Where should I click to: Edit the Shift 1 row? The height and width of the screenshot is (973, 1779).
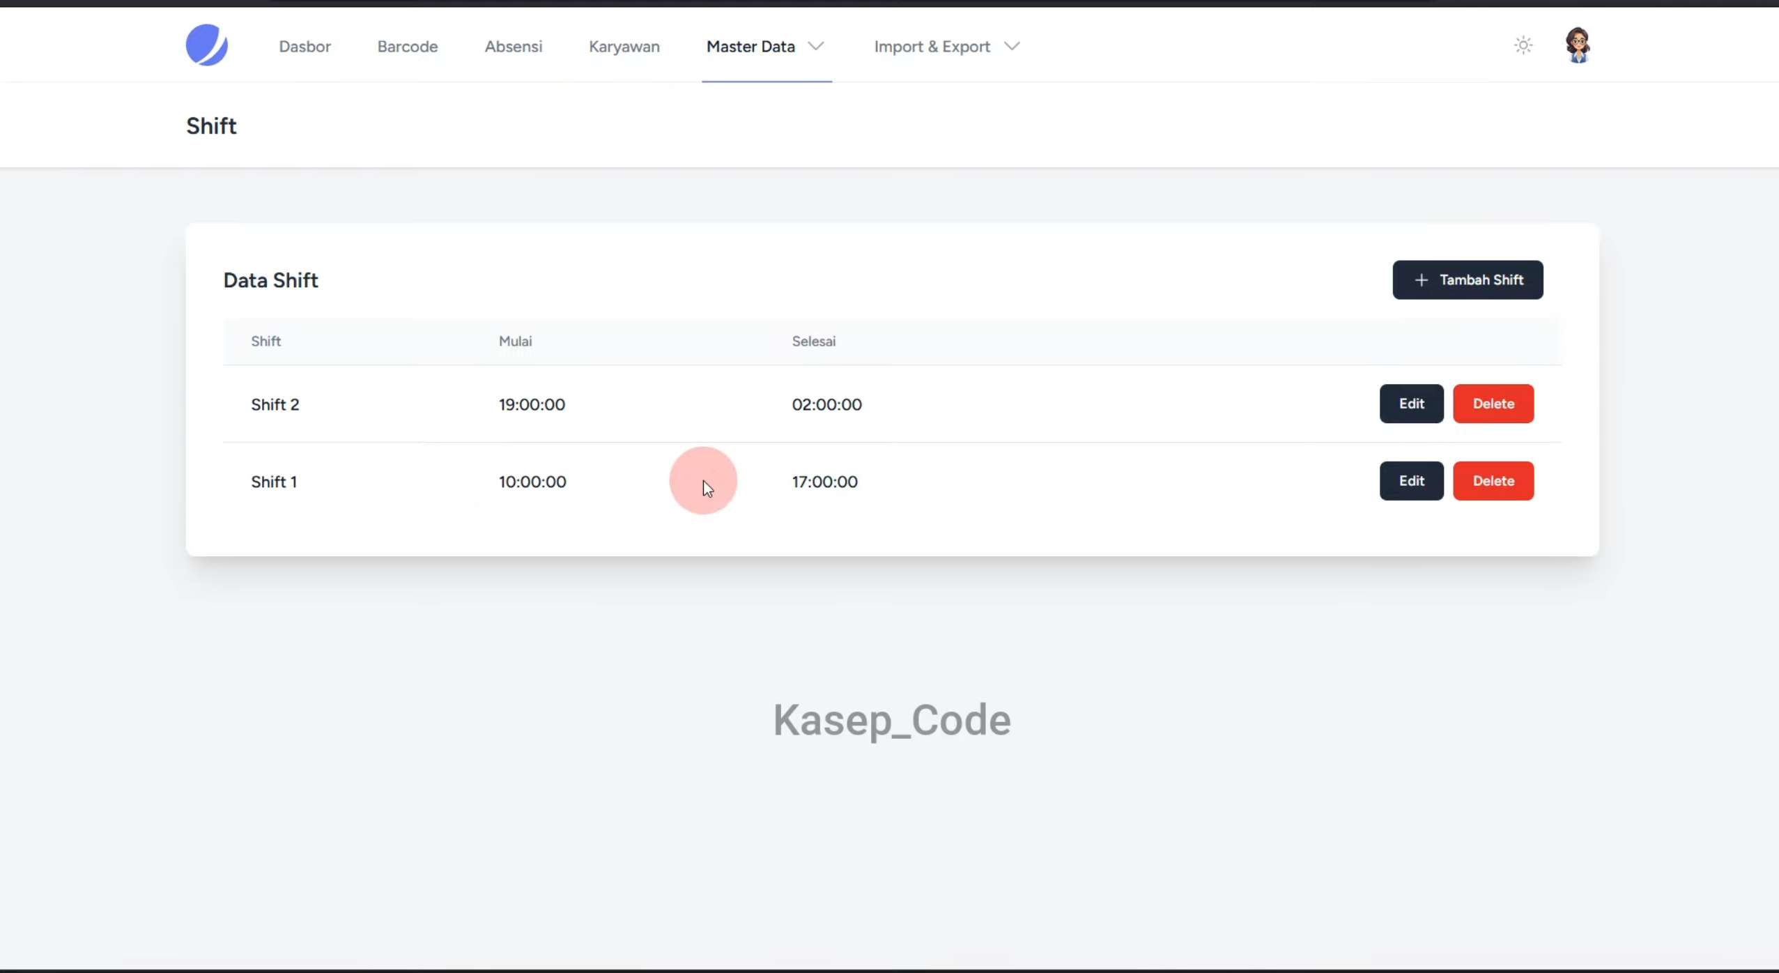pyautogui.click(x=1411, y=481)
